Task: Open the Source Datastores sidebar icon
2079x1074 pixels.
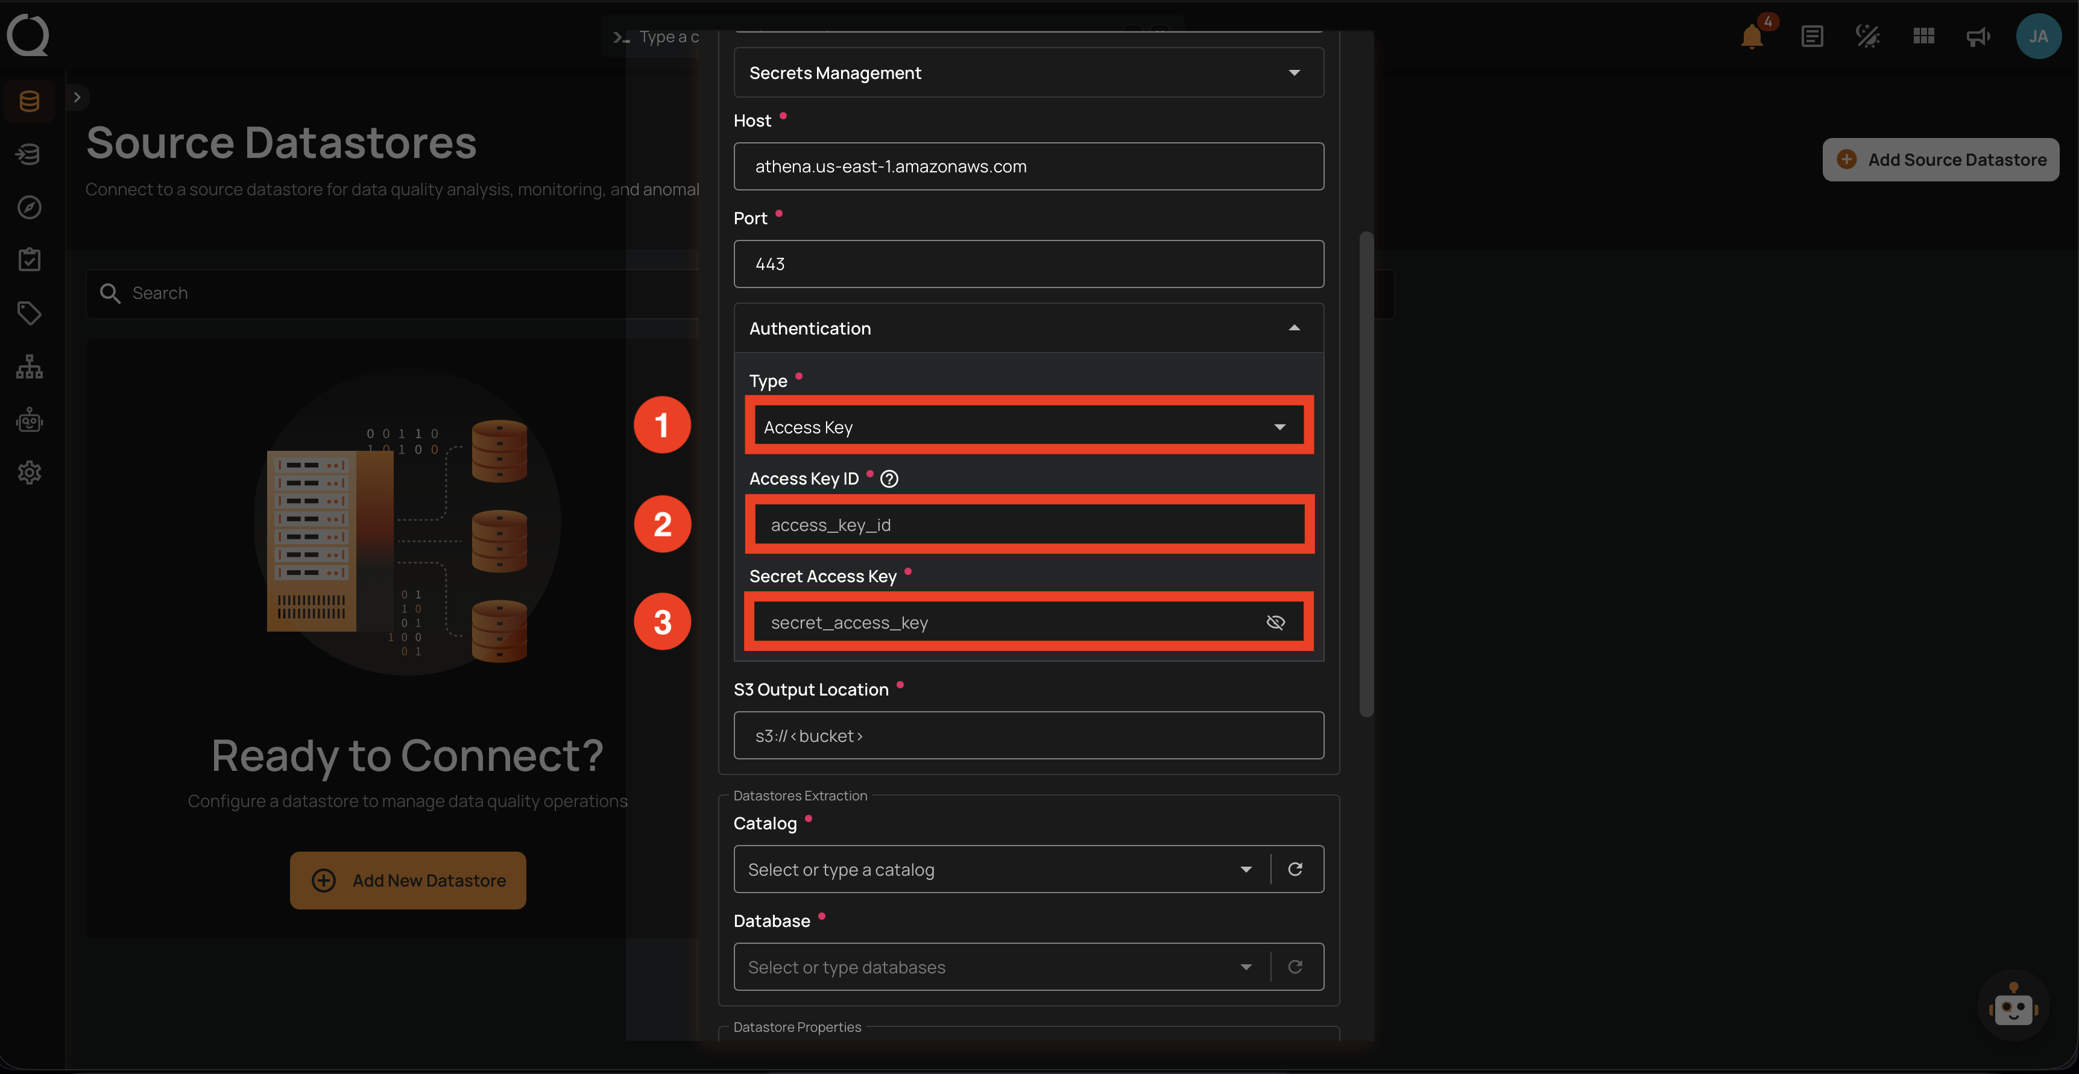Action: click(30, 101)
